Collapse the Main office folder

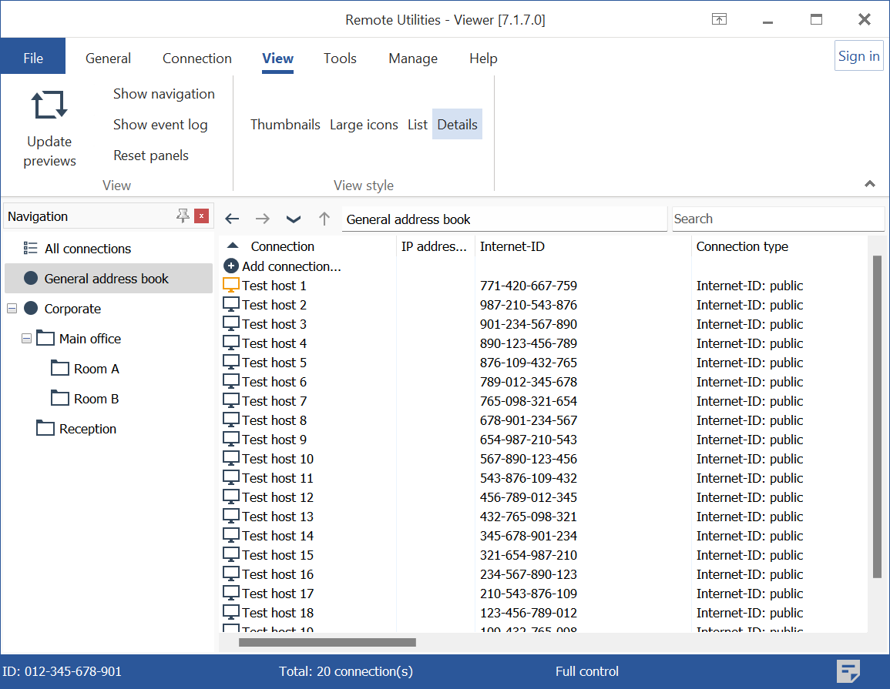click(x=27, y=339)
